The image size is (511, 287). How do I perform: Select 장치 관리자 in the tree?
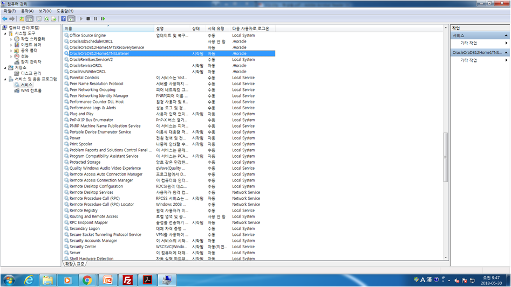[31, 62]
